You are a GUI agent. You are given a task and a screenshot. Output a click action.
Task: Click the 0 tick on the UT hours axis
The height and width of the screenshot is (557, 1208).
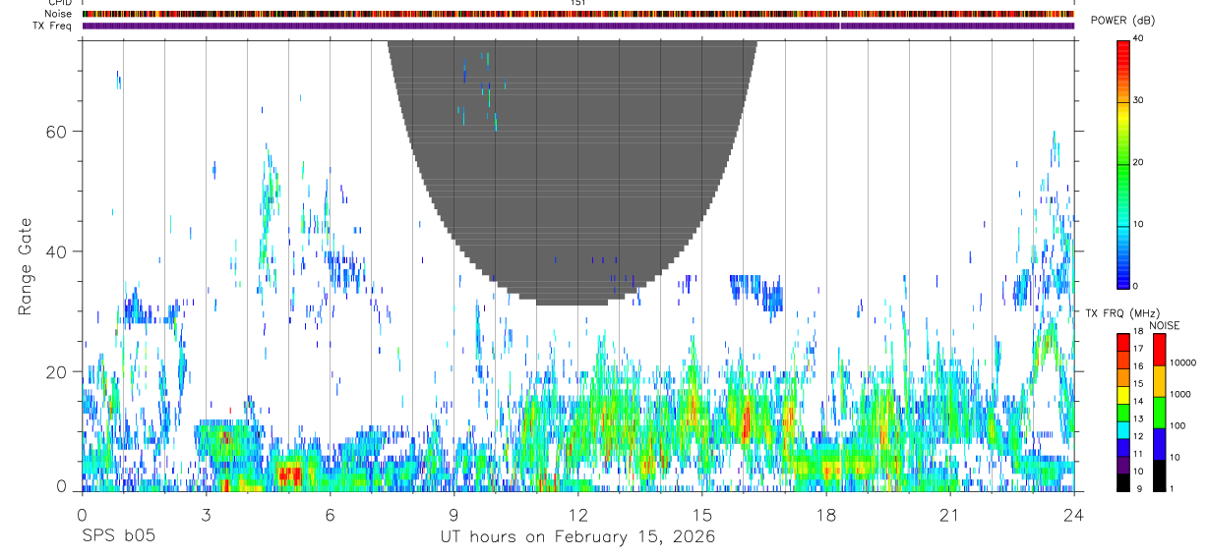(83, 514)
